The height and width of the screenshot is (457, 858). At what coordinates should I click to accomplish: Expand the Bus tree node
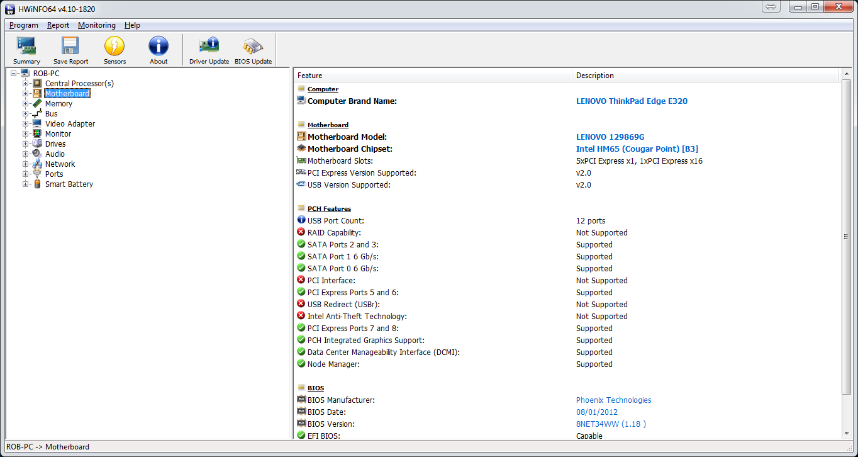tap(26, 113)
